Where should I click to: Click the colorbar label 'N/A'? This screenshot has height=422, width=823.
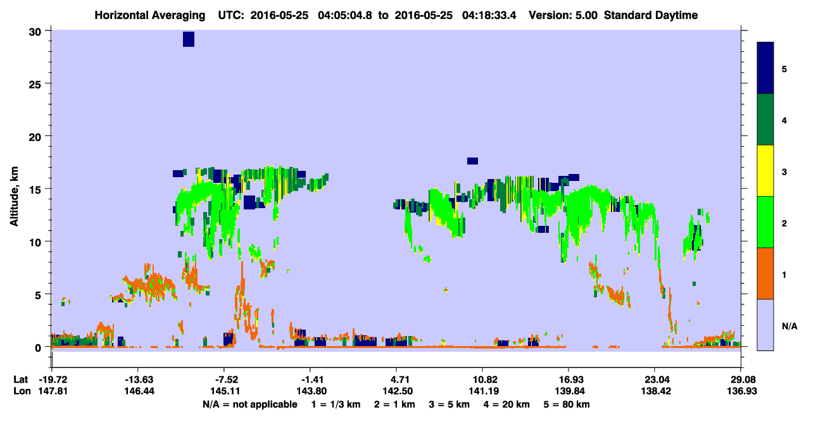tap(789, 326)
